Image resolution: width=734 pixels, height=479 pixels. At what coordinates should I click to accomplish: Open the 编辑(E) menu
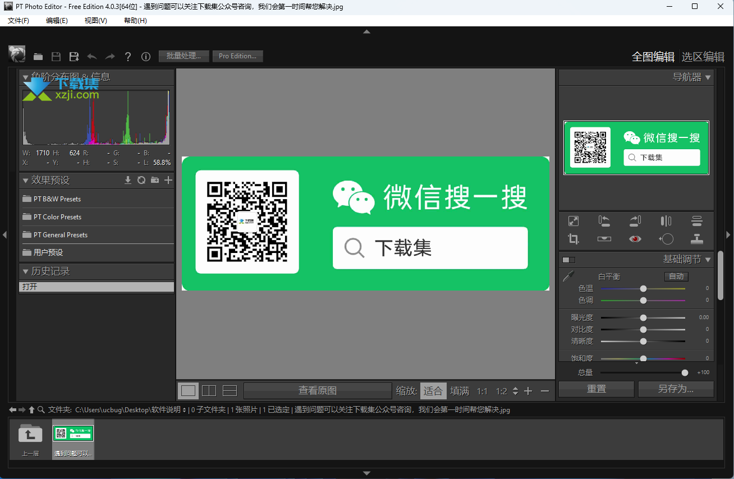click(x=57, y=20)
